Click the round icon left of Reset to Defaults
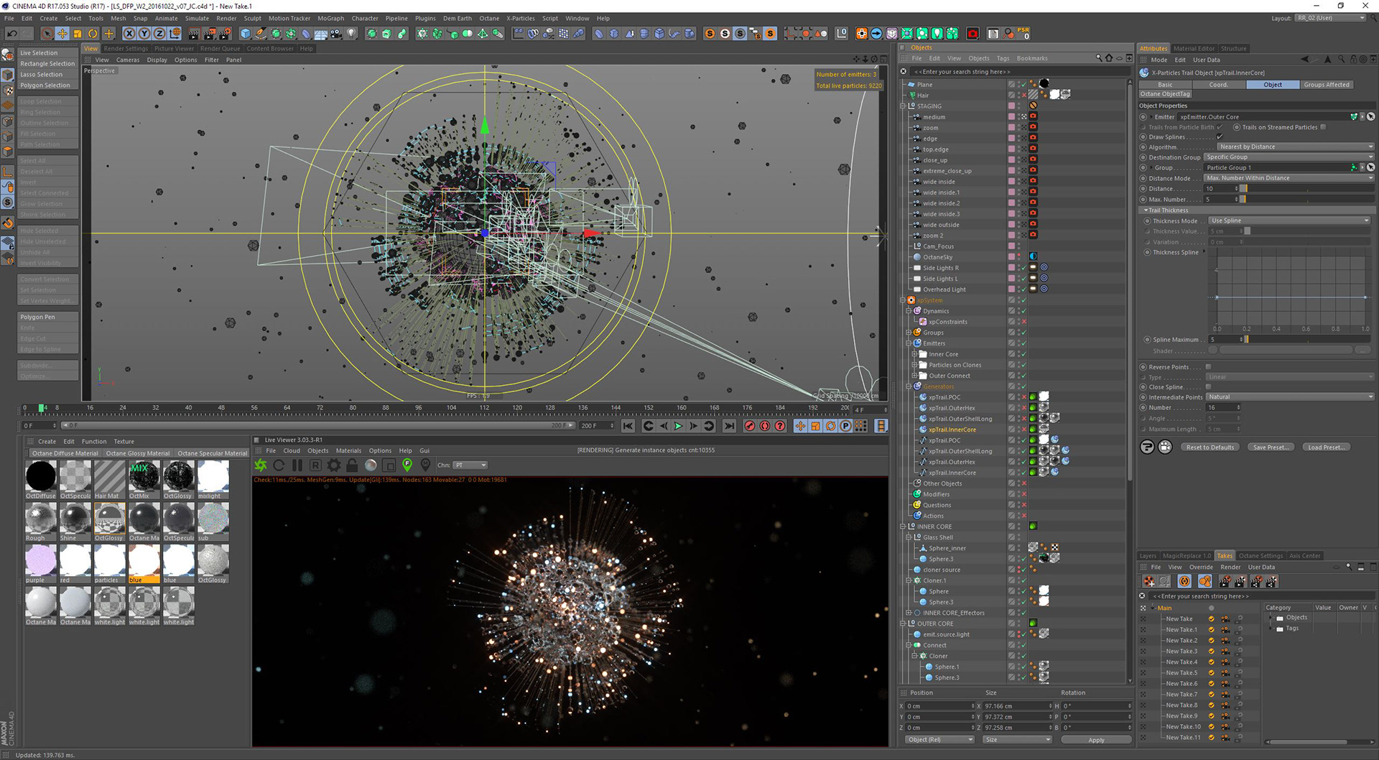Screen dimensions: 1379x760 (x=1166, y=447)
